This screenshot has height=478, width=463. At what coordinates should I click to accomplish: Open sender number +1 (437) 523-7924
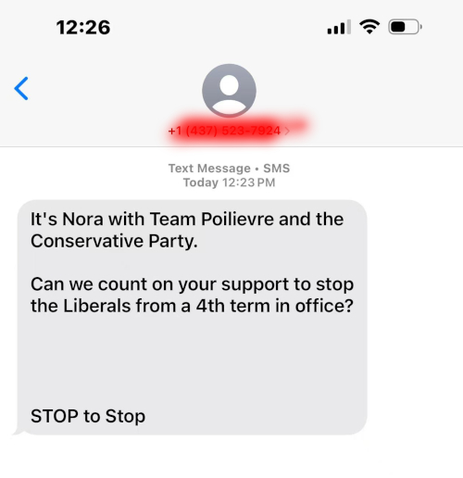[224, 131]
